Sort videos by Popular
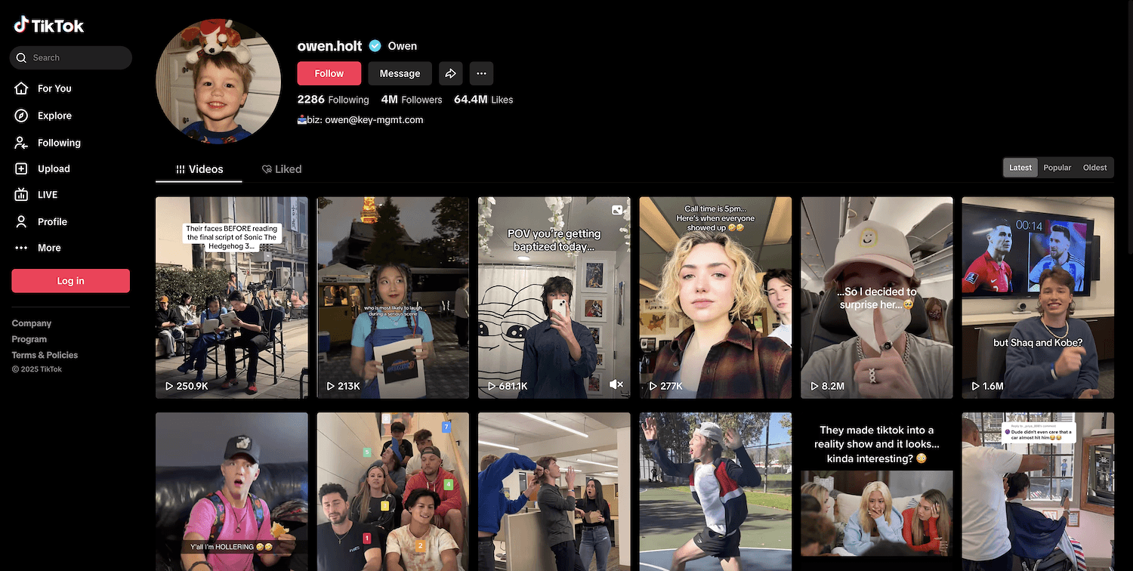This screenshot has width=1133, height=571. [1057, 168]
